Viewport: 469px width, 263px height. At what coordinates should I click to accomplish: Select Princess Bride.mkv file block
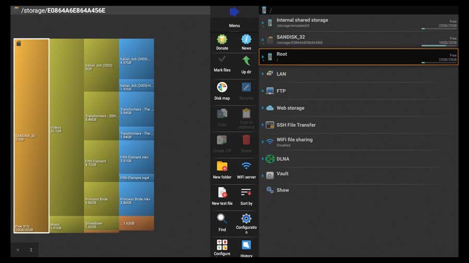[137, 199]
